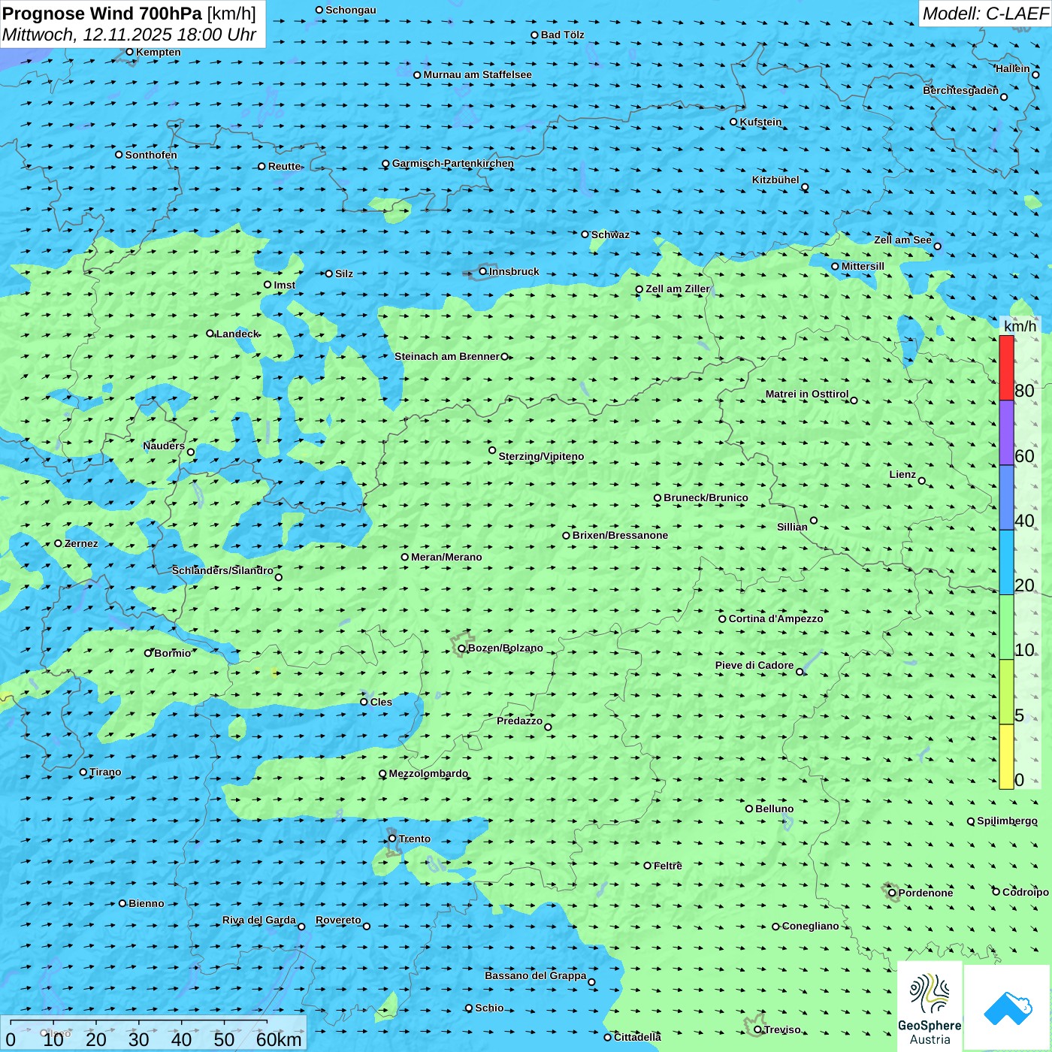Select the purple 60 km/h legend band
Viewport: 1052px width, 1052px height.
tap(1006, 433)
